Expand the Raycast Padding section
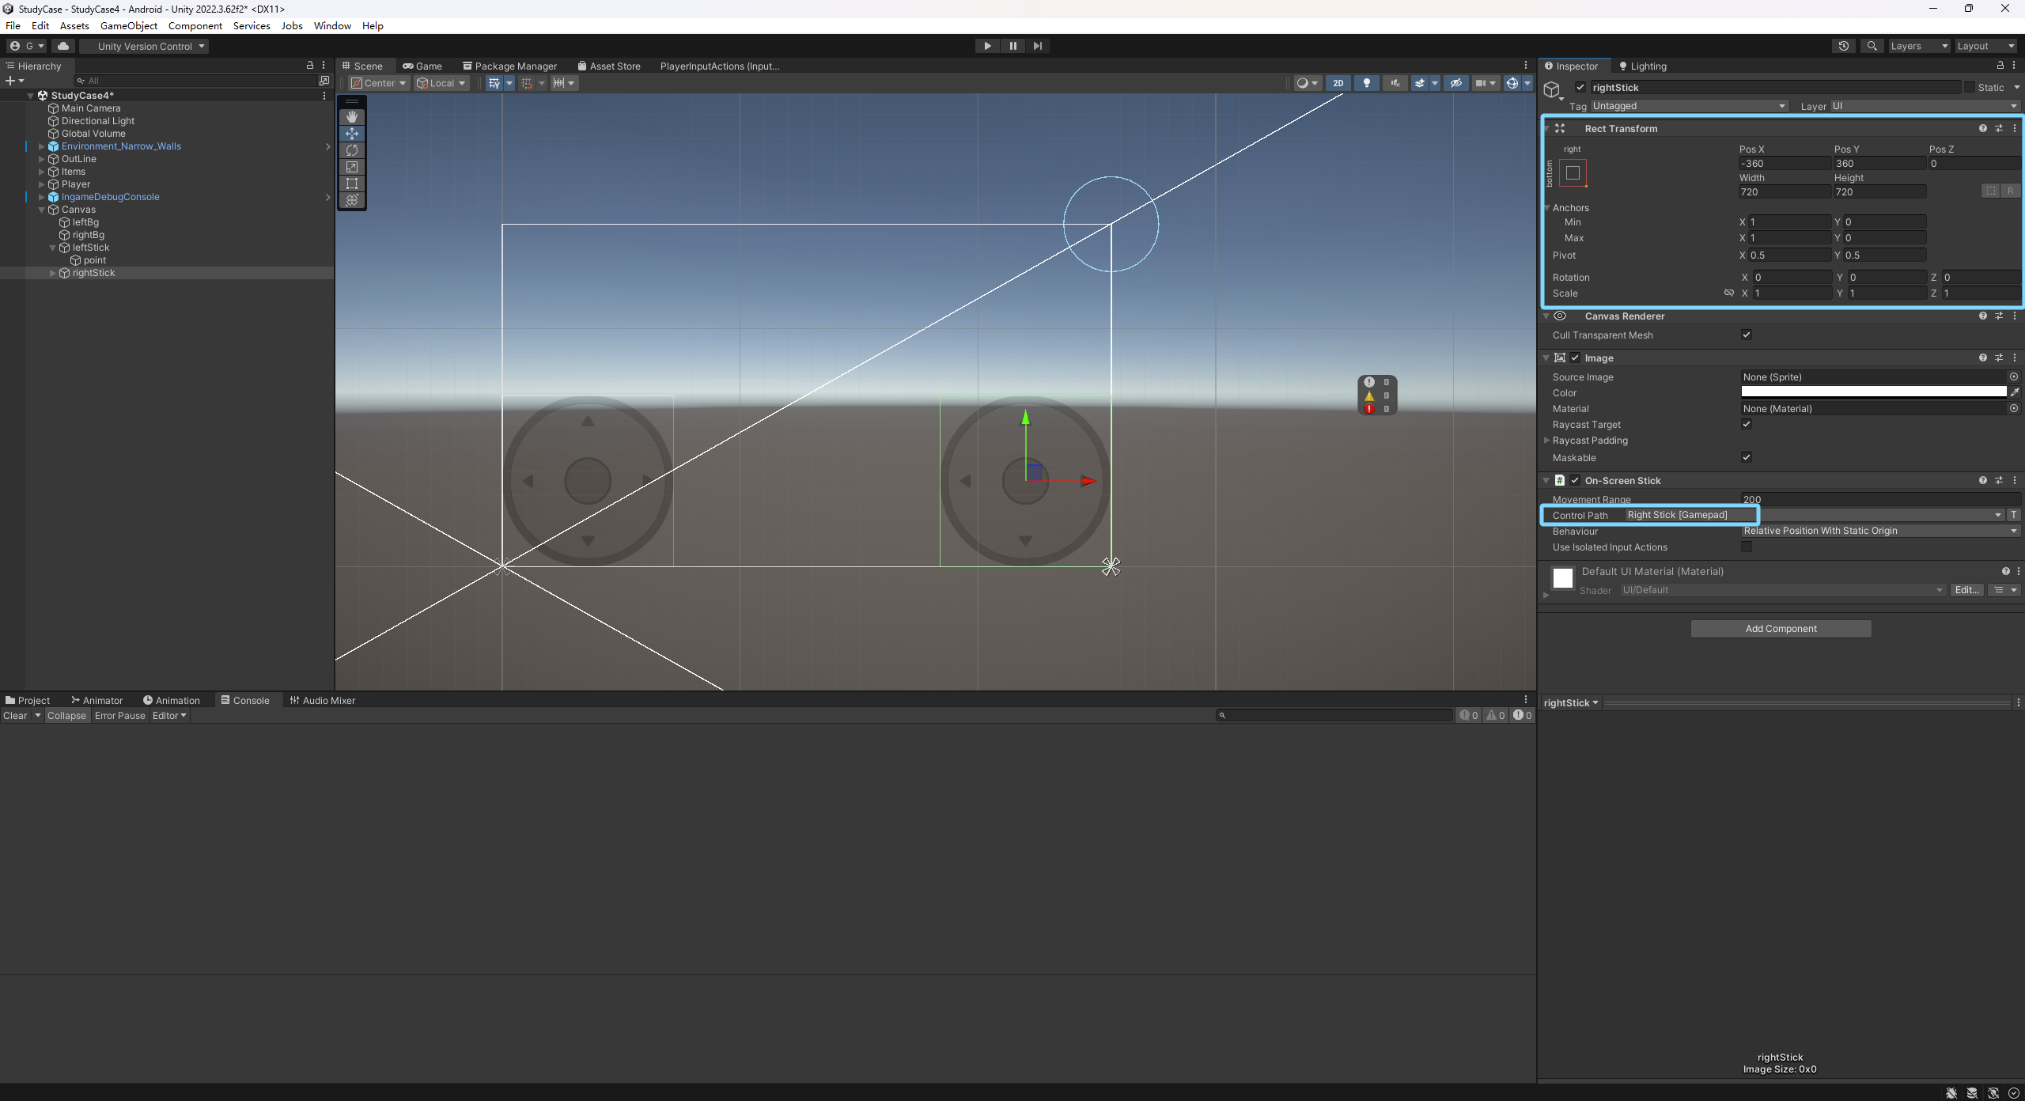 (1546, 441)
